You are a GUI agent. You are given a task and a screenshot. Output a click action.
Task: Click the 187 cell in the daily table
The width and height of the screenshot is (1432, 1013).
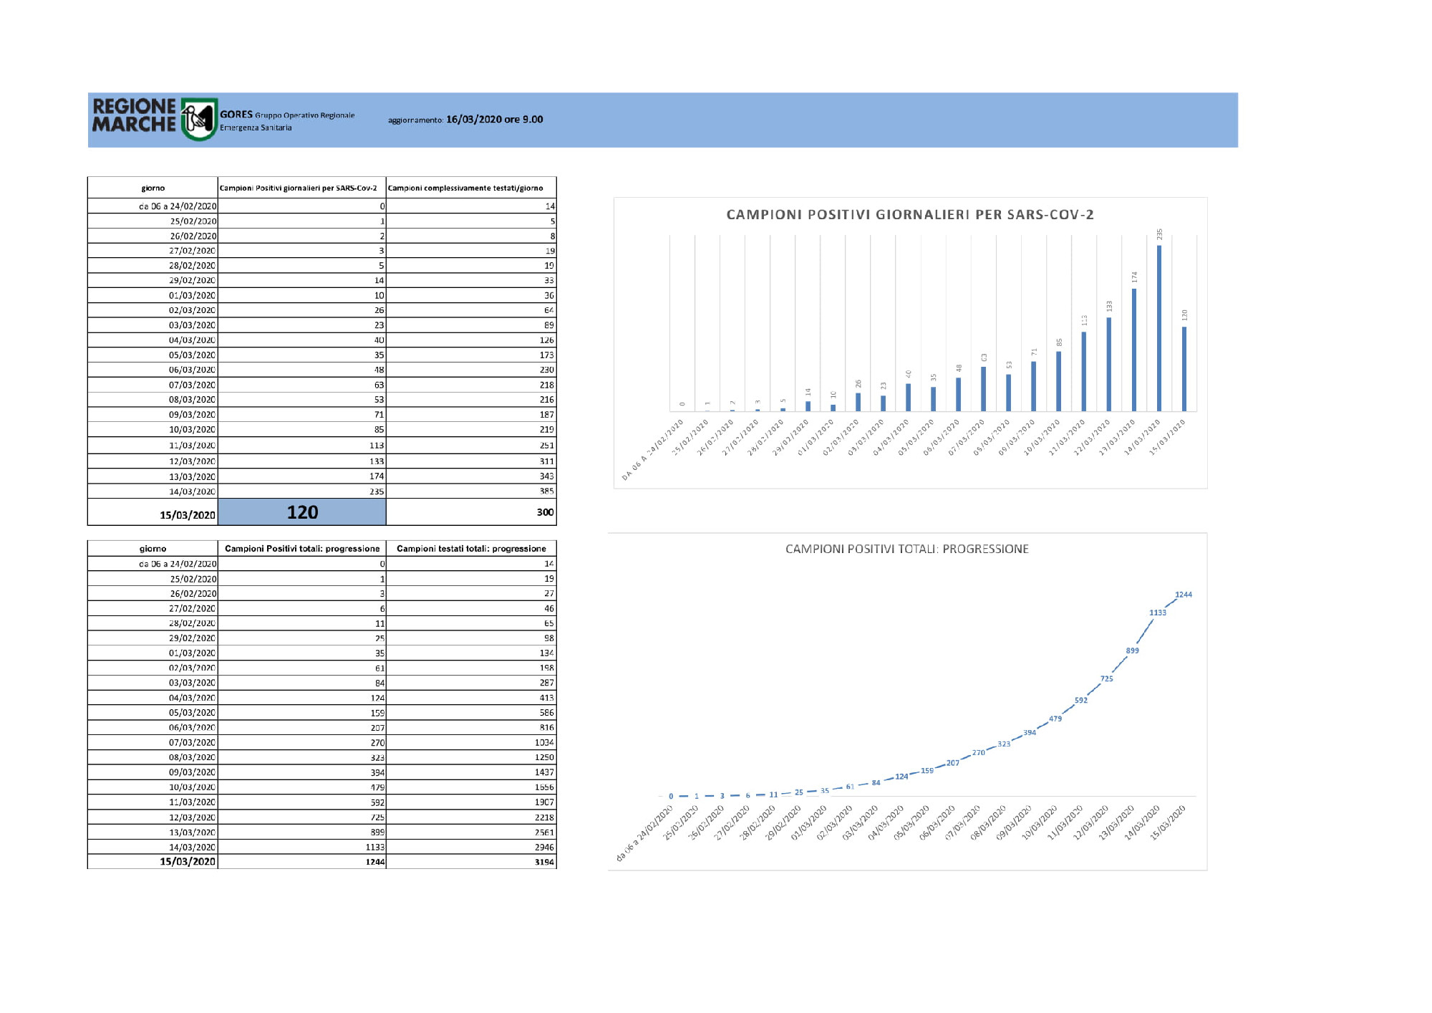471,415
